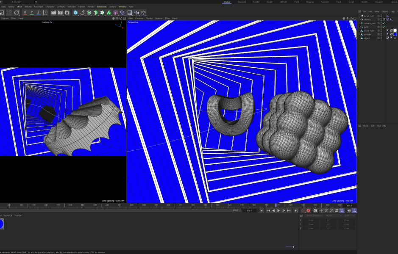Click the left viewport pan hand icon
This screenshot has height=254, width=398.
click(113, 18)
